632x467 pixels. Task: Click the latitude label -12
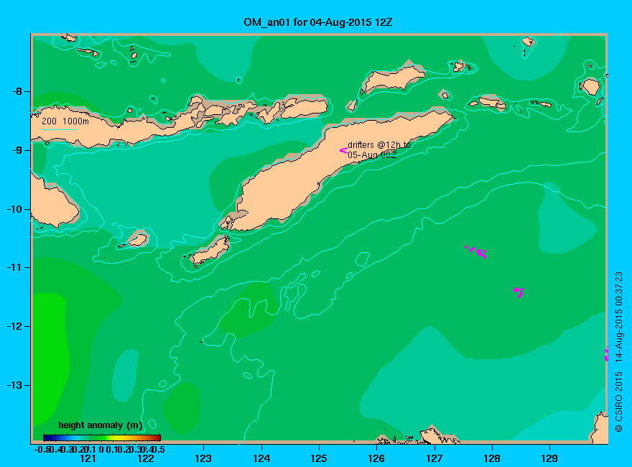(x=14, y=326)
